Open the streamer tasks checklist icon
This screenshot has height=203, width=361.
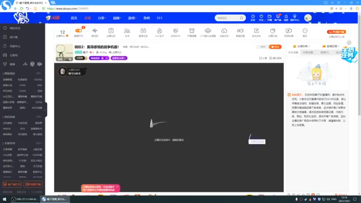pos(111,31)
